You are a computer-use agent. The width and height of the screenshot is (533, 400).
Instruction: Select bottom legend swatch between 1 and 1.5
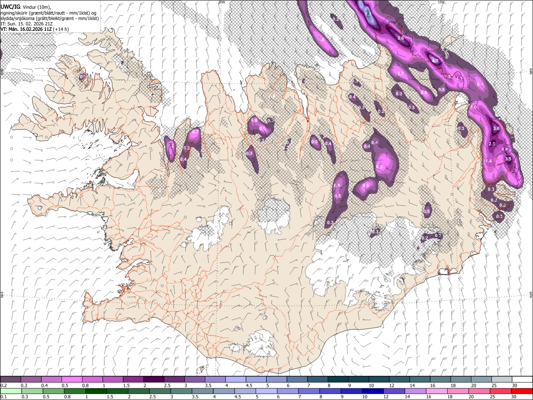point(96,391)
